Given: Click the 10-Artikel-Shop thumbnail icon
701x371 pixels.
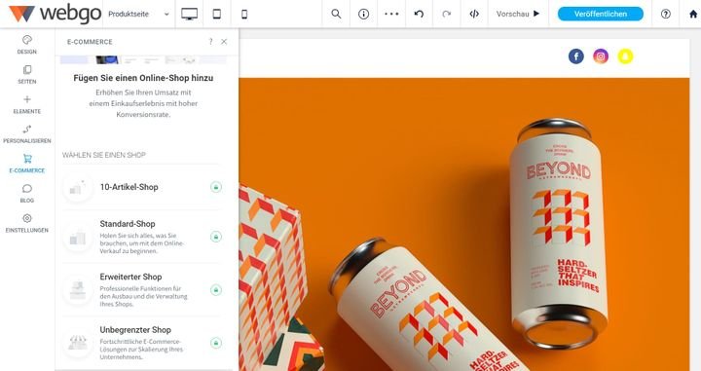Looking at the screenshot, I should coord(78,188).
